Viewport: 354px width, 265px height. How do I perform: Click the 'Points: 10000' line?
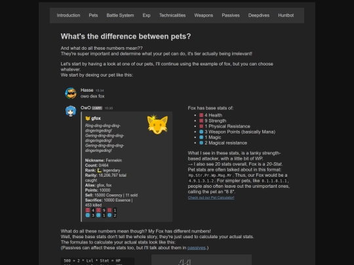coord(98,190)
